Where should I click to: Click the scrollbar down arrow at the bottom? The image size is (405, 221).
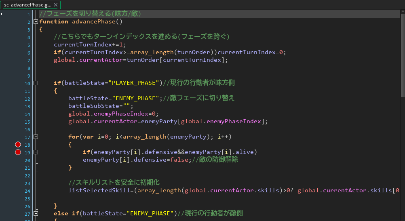click(x=402, y=218)
